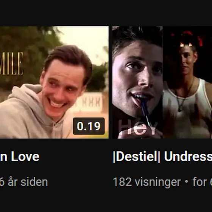212x212 pixels.
Task: Click the "6 år siden" upload date text
Action: (x=24, y=182)
